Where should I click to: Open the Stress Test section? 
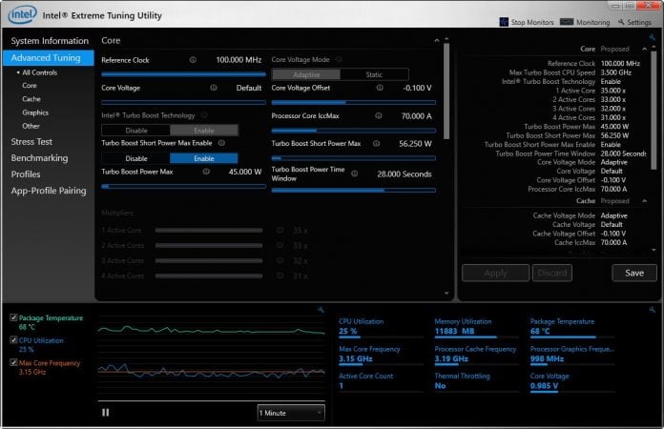click(x=31, y=141)
